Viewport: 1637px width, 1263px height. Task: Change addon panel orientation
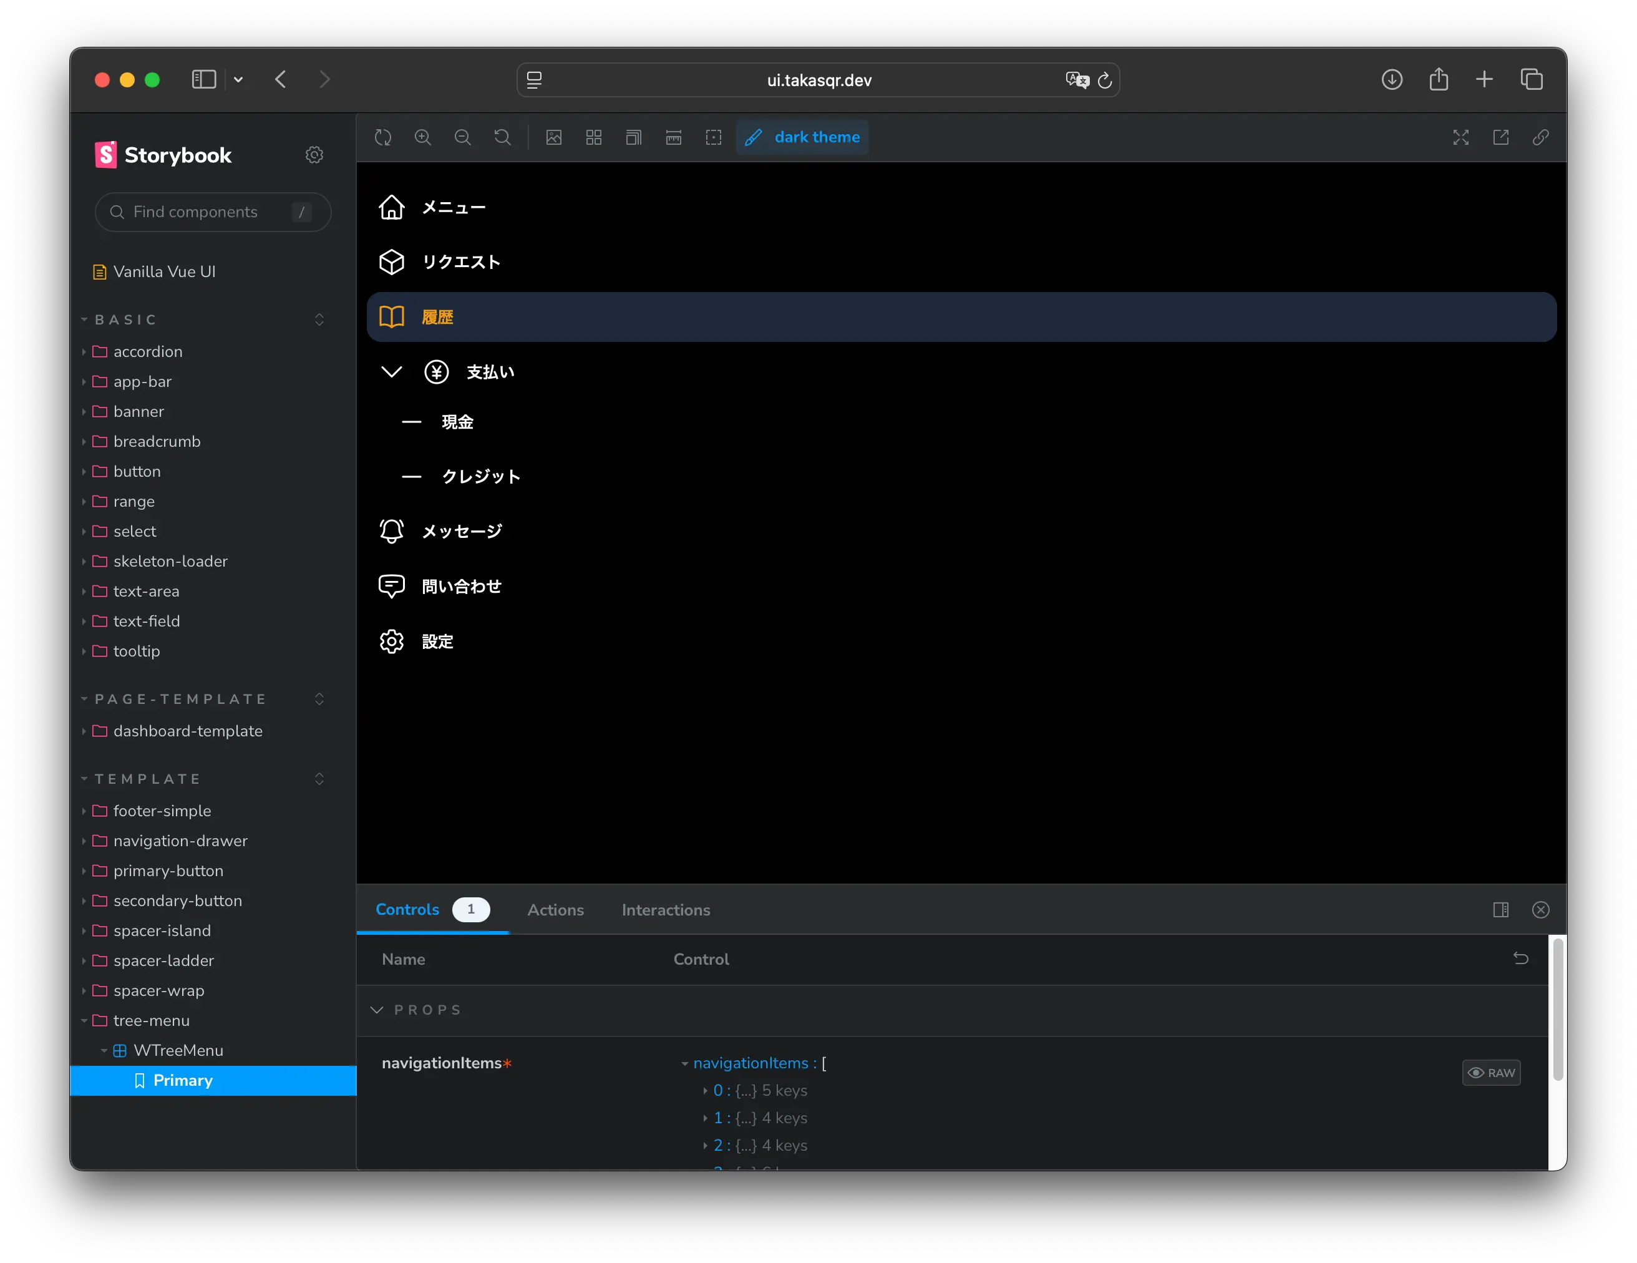[x=1500, y=910]
